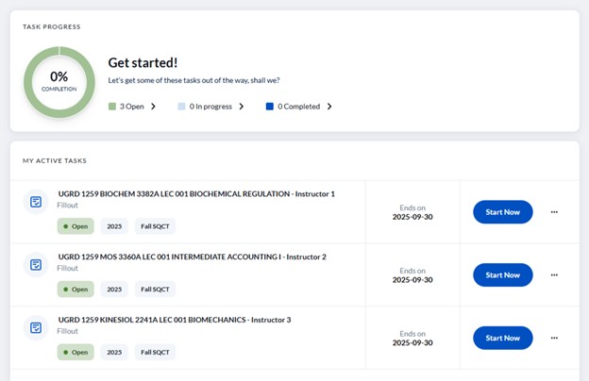Open more options for Intermediate Accounting task

[554, 275]
